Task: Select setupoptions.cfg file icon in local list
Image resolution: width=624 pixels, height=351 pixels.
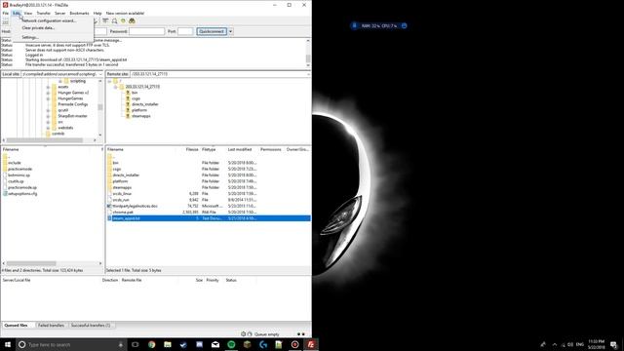Action: pos(5,193)
